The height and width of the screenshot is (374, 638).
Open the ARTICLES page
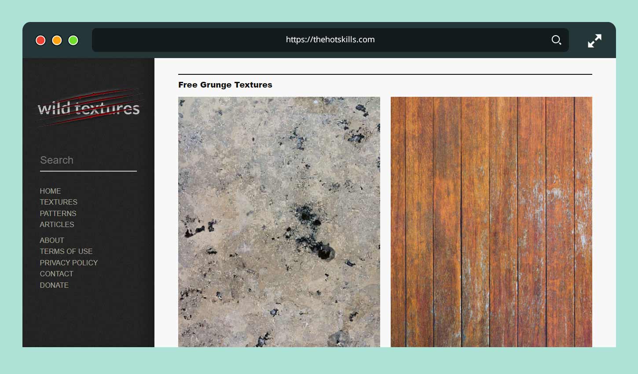coord(57,224)
